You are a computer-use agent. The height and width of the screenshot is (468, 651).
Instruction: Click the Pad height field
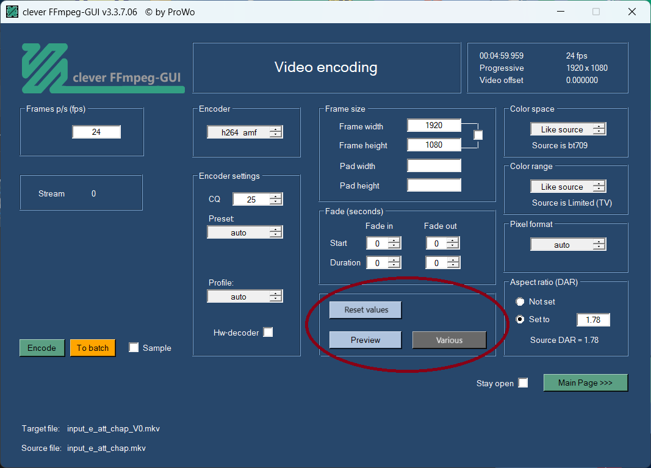(434, 185)
